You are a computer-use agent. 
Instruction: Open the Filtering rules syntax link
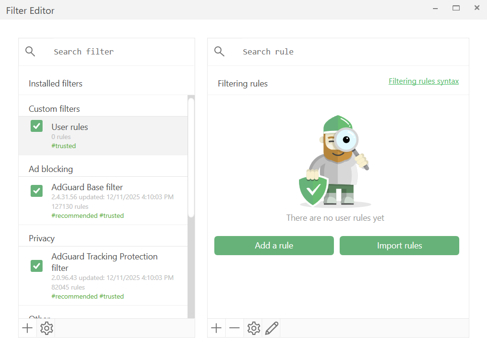click(423, 81)
